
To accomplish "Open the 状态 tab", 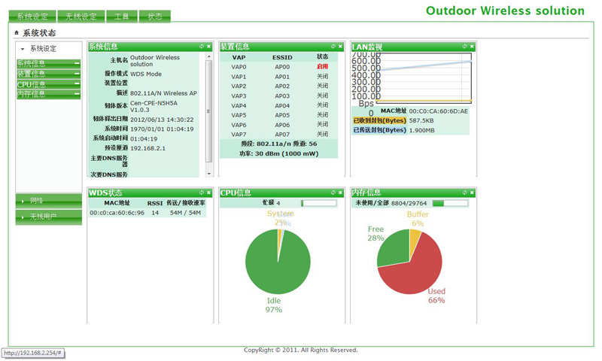I will coord(155,17).
